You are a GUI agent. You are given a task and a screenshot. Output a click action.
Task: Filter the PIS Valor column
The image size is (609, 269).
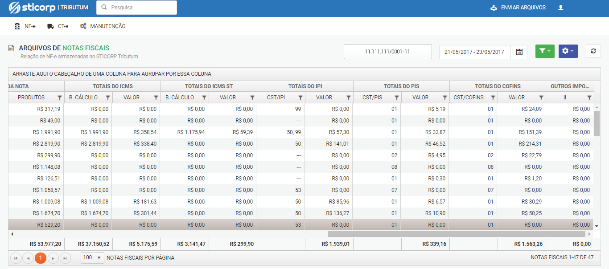coord(445,98)
